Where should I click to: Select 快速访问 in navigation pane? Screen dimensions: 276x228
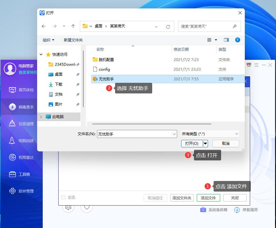(60, 55)
